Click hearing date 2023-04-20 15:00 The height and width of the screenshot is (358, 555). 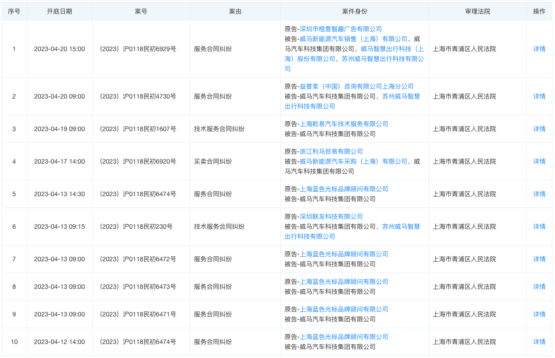coord(59,49)
